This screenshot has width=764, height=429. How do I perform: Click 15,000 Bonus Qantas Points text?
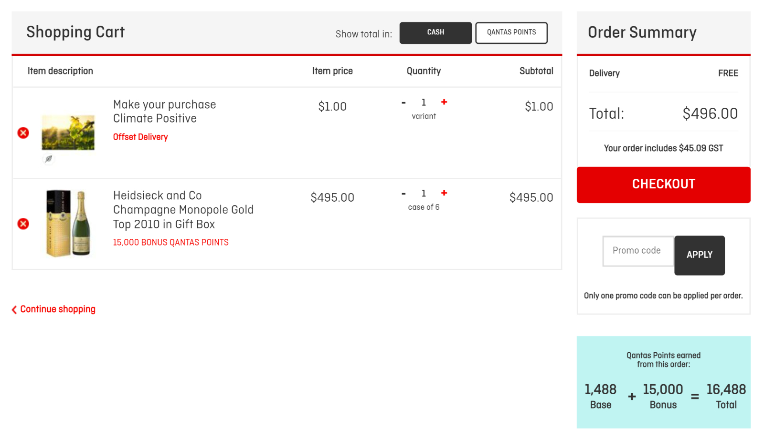coord(170,242)
